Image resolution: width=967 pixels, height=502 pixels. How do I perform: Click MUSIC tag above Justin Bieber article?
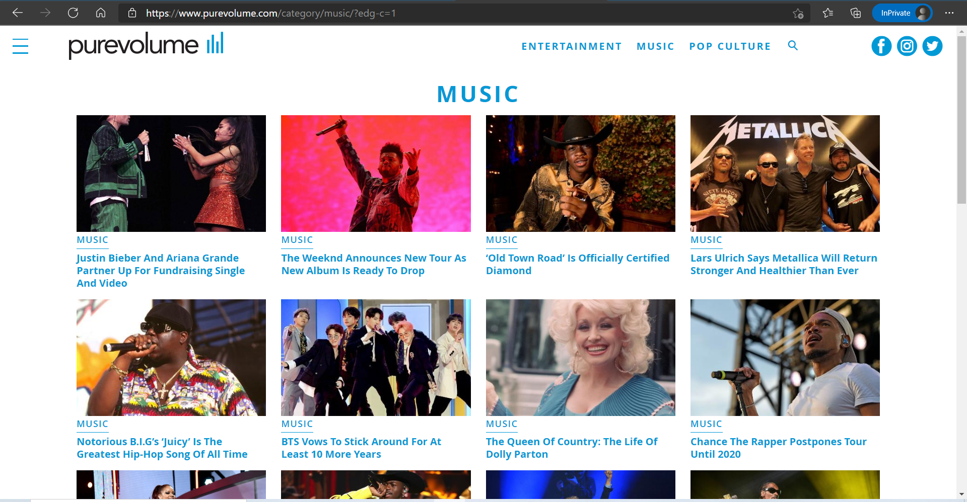(92, 240)
